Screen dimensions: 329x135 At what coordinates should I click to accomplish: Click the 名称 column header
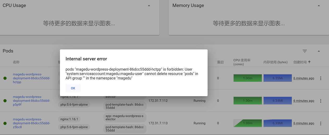[x=16, y=62]
